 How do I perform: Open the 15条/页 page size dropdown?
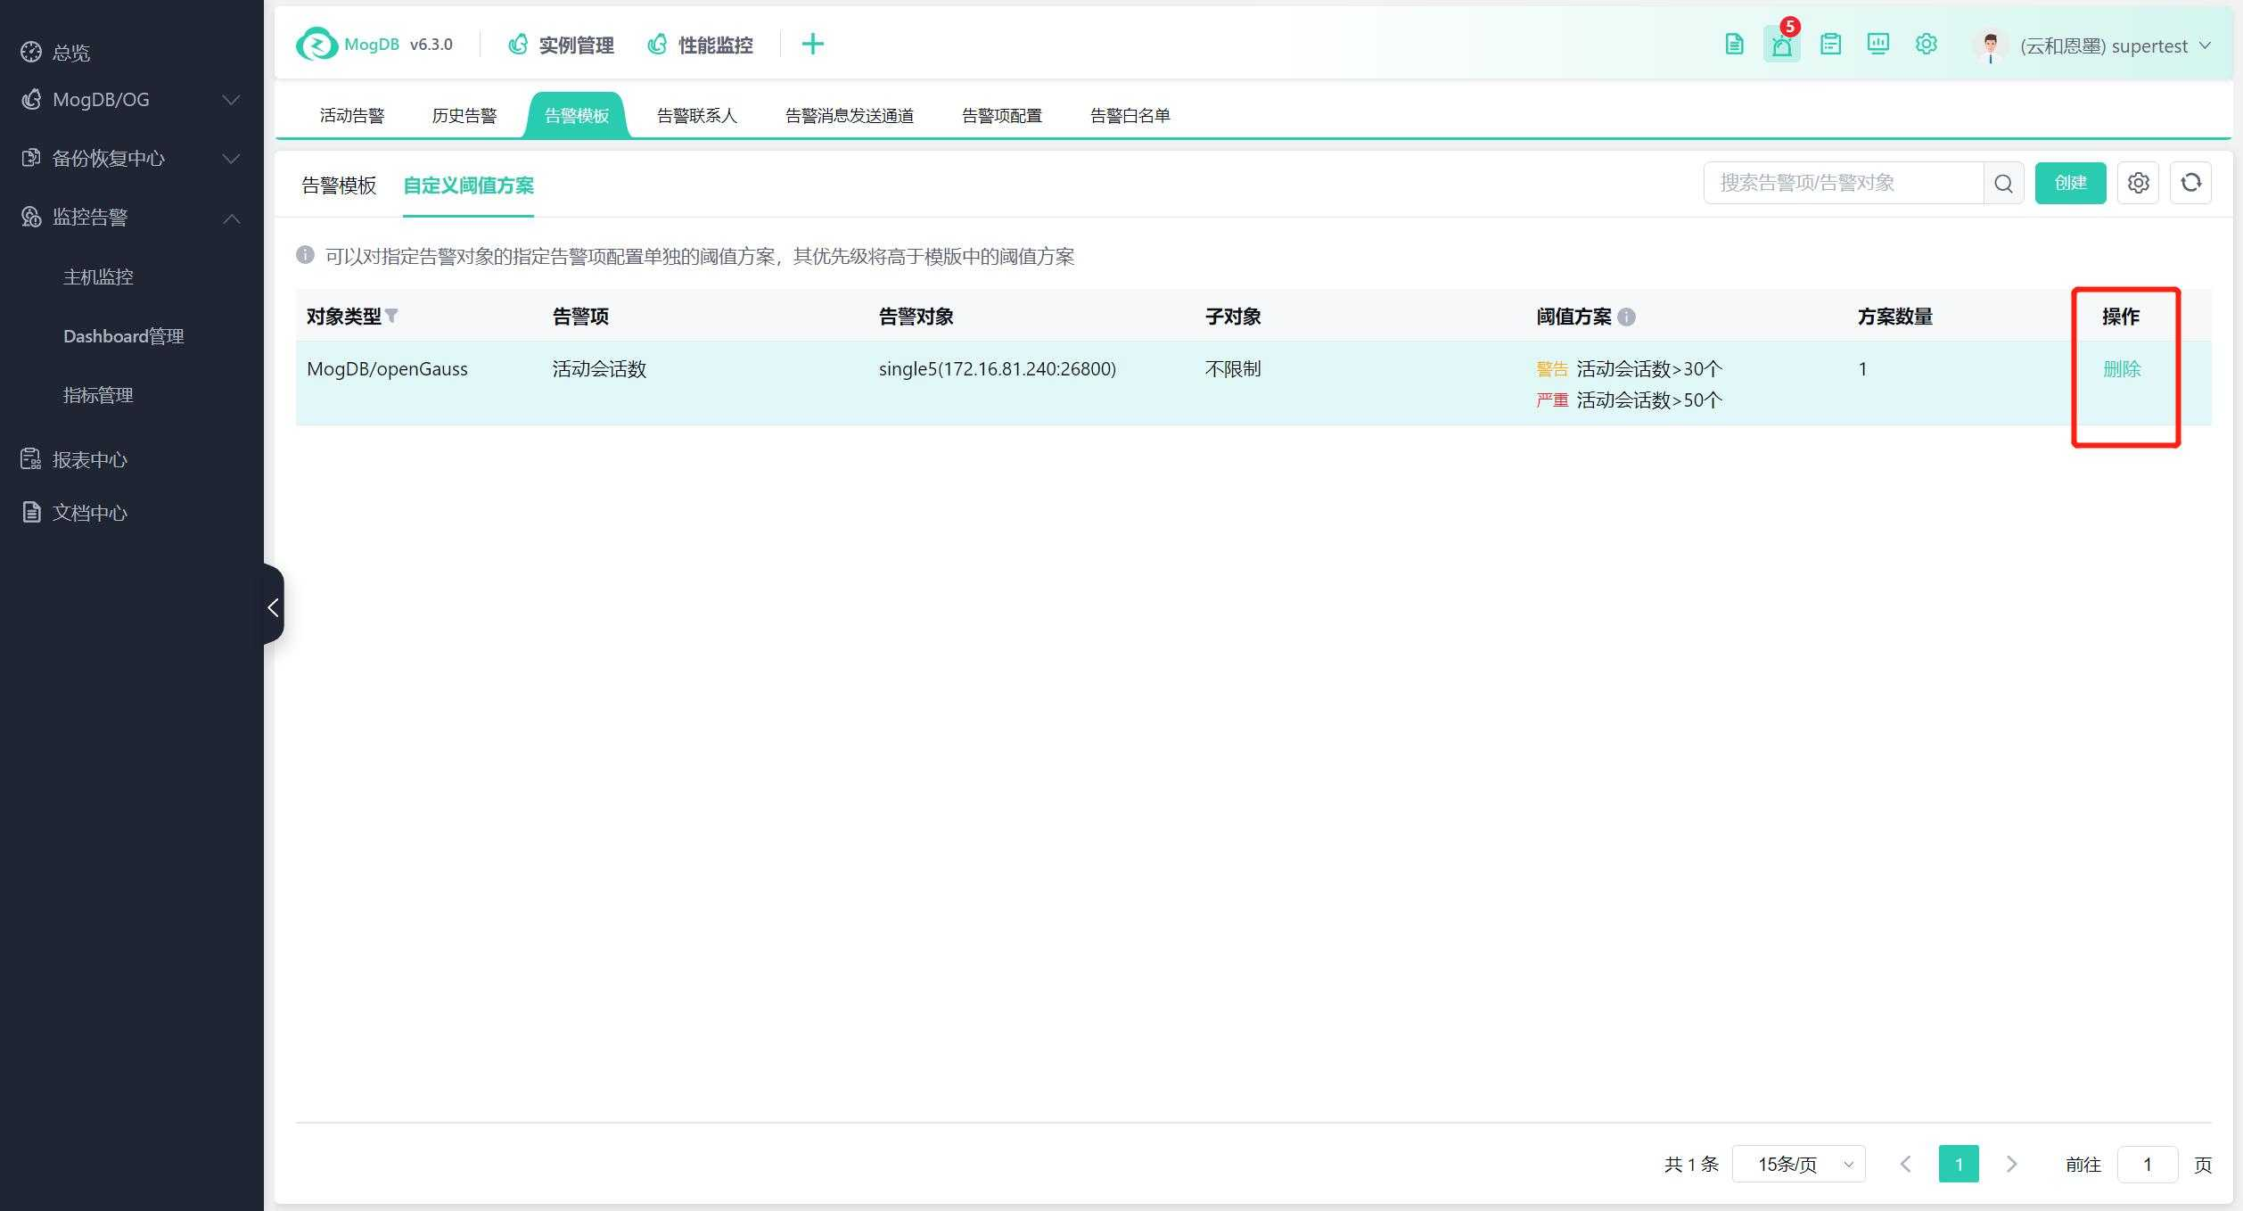pyautogui.click(x=1798, y=1164)
